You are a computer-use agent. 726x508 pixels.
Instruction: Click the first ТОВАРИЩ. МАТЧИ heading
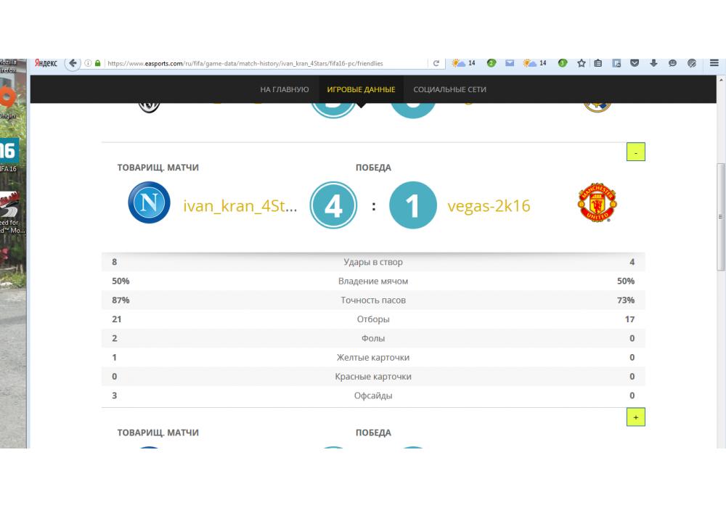coord(158,168)
